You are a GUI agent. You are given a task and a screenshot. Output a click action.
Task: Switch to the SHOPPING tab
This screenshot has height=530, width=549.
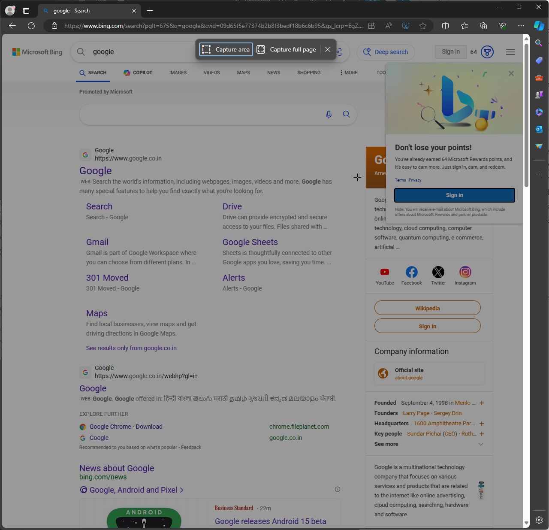pos(309,73)
